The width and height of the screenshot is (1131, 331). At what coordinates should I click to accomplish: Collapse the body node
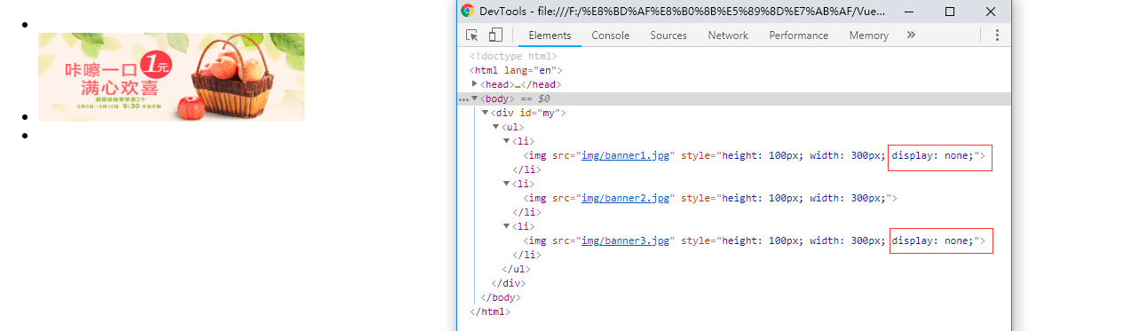(x=475, y=99)
